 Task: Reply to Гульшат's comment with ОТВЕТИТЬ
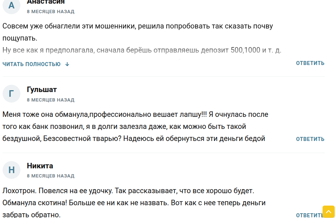[310, 139]
